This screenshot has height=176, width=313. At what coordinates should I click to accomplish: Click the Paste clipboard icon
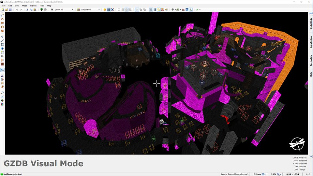tap(34, 10)
